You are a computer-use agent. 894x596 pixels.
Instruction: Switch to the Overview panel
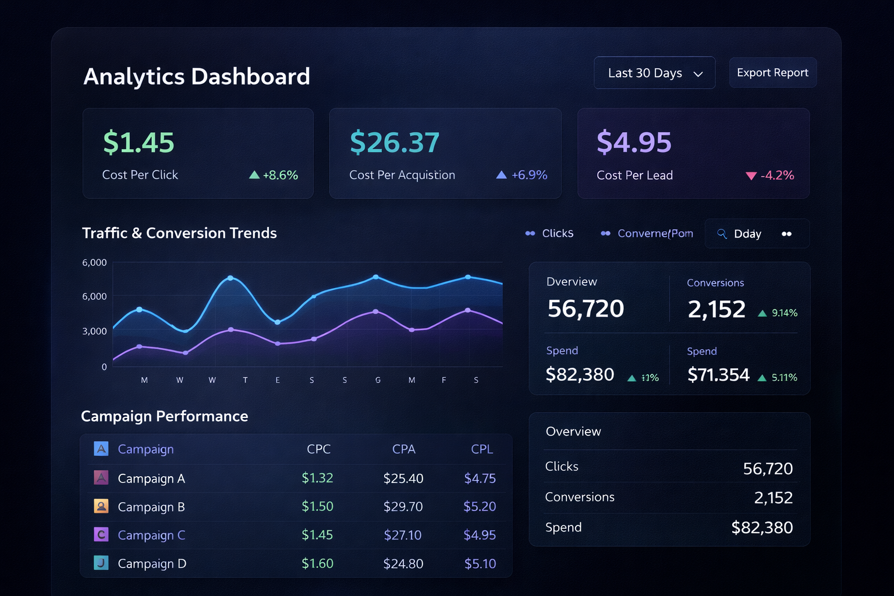pyautogui.click(x=572, y=282)
